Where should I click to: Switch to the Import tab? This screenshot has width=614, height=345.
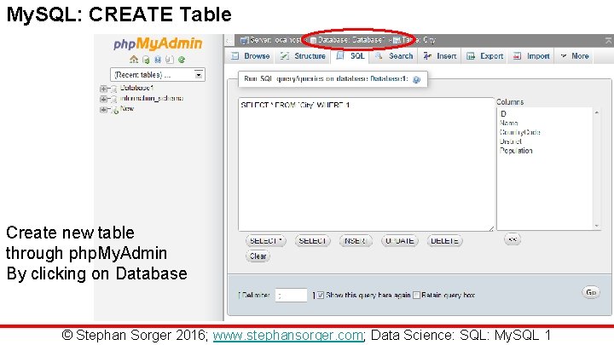(532, 56)
